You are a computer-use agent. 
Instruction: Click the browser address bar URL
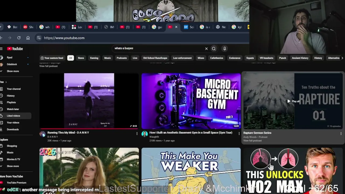coord(64,38)
